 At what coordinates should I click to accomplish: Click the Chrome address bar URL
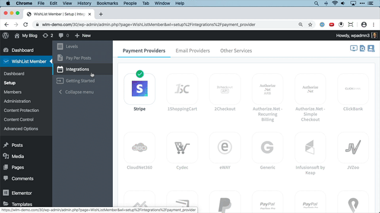tap(148, 25)
